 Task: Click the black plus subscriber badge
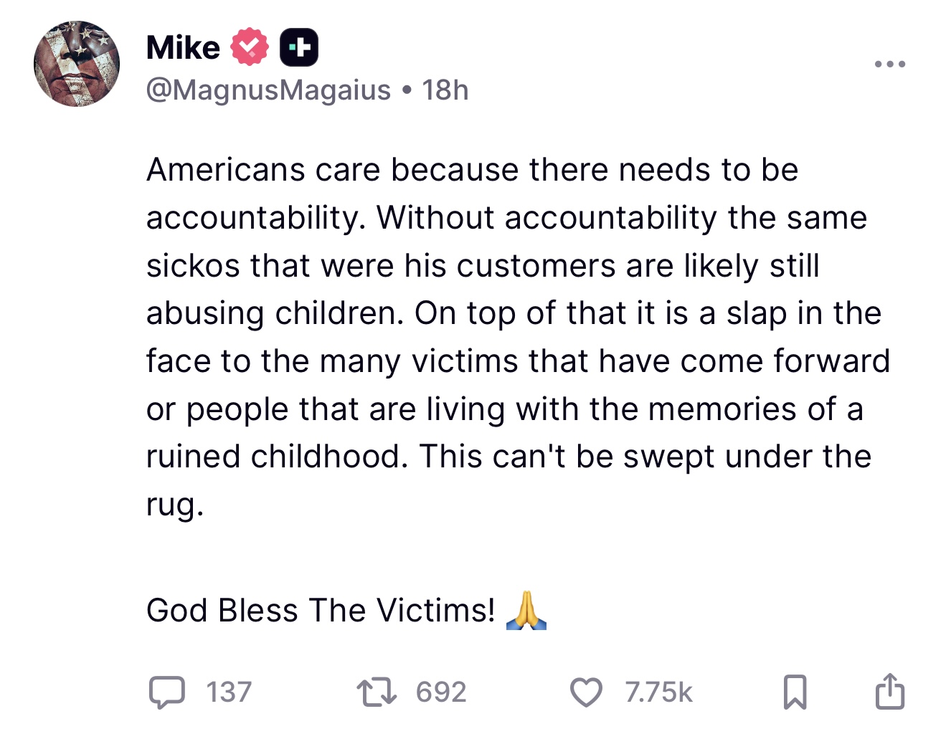click(x=299, y=48)
